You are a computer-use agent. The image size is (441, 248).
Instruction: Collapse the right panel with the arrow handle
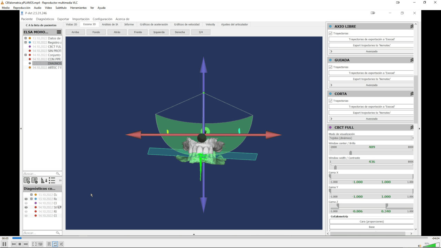[x=419, y=128]
